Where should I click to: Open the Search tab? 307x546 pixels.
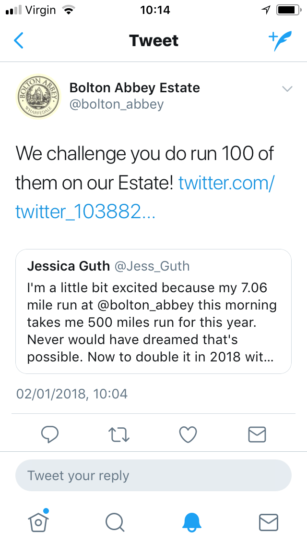(x=115, y=521)
